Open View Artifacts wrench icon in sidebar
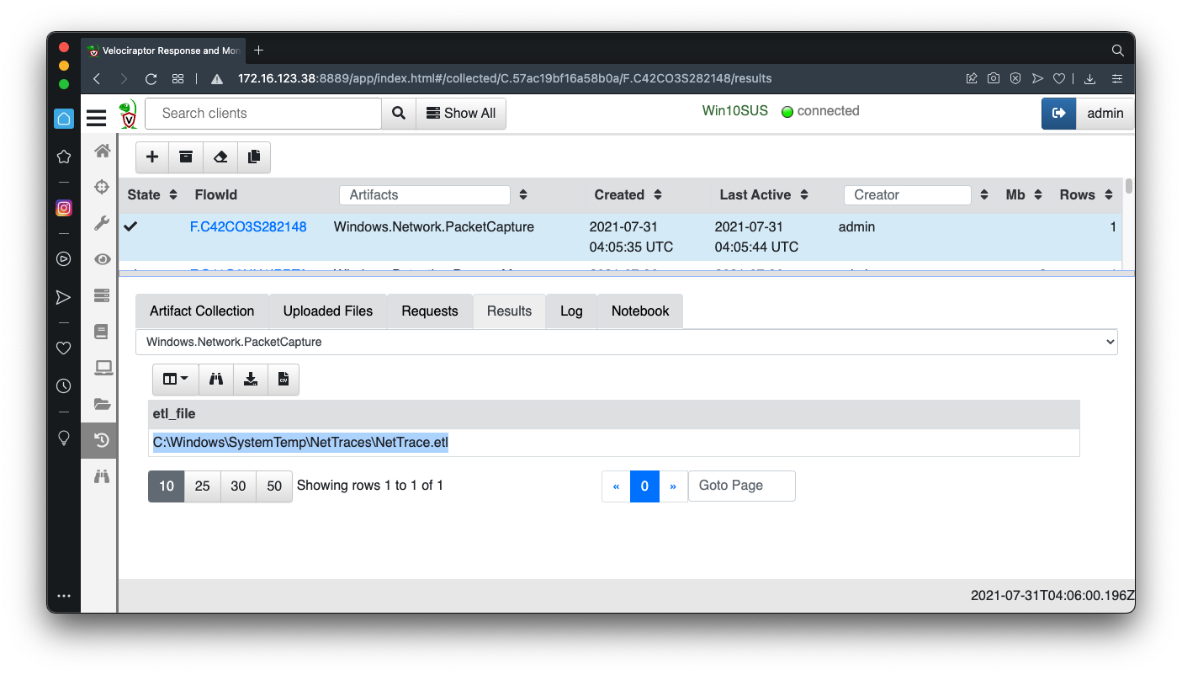This screenshot has height=675, width=1182. tap(102, 223)
